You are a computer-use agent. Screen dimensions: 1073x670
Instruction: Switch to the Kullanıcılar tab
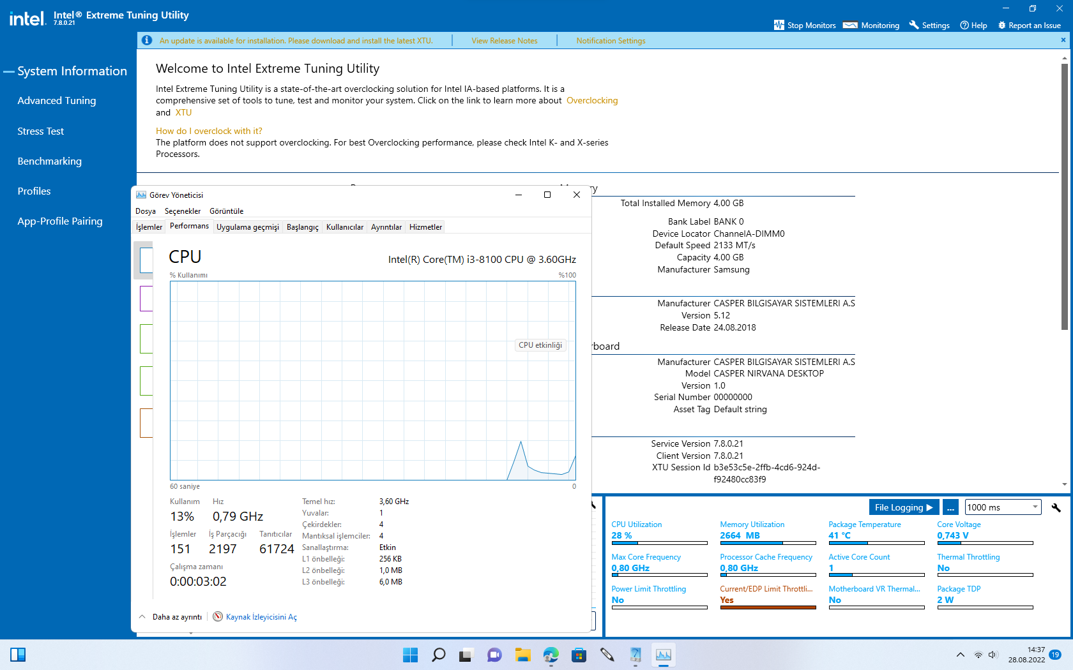click(x=345, y=227)
